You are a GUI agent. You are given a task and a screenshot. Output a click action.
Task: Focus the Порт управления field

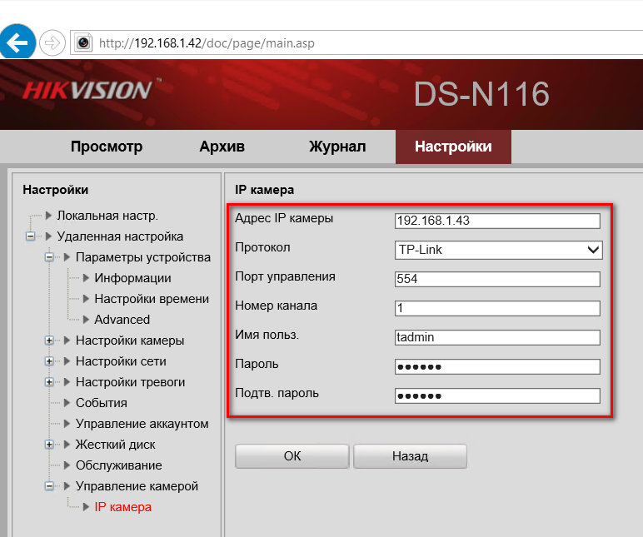pyautogui.click(x=497, y=279)
